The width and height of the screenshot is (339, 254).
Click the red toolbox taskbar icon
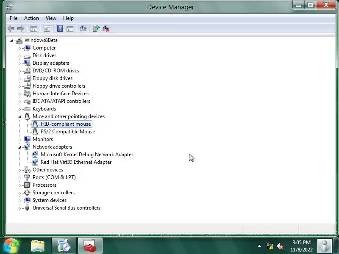pyautogui.click(x=90, y=246)
